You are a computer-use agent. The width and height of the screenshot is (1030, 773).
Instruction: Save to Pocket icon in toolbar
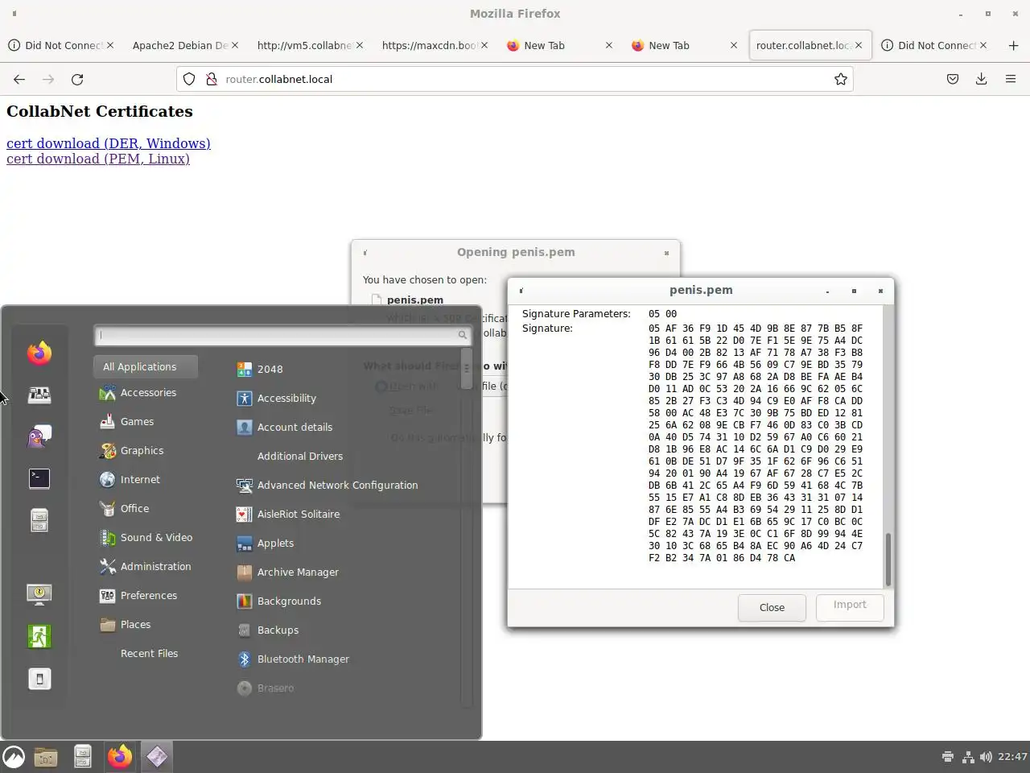pos(953,79)
